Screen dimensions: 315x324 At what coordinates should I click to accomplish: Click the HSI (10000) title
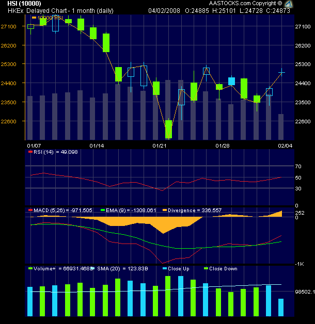tap(24, 3)
